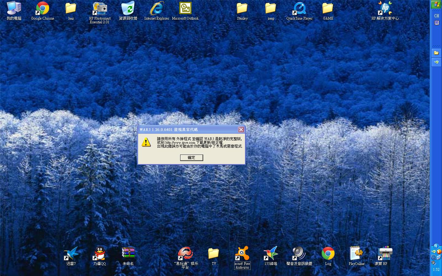Image resolution: width=442 pixels, height=276 pixels.
Task: Select the Stanley folder icon
Action: (242, 11)
